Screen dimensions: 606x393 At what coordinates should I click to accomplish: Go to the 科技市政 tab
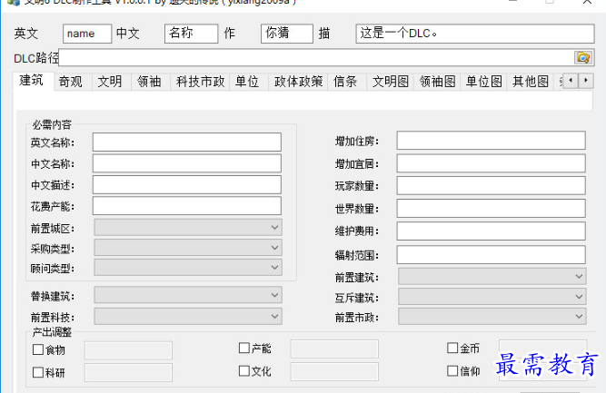point(200,82)
